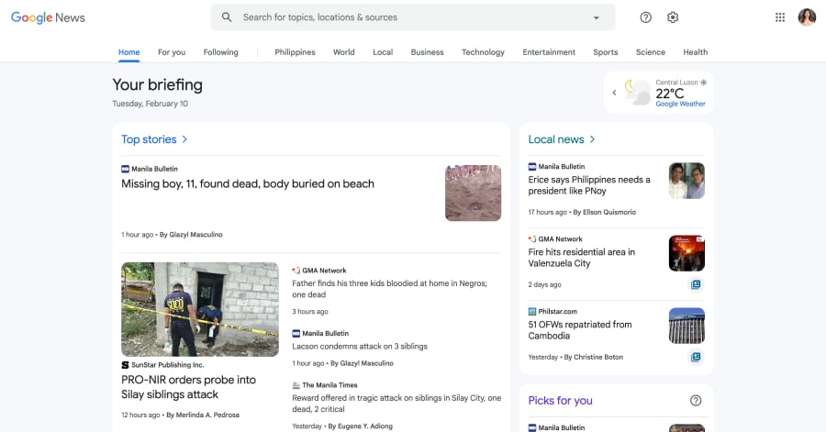Open the SOCO crime scene photo
This screenshot has height=432, width=826.
(x=200, y=309)
